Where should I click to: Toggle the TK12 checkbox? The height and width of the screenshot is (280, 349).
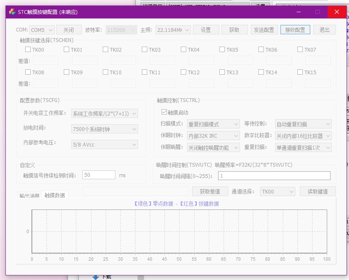183,72
